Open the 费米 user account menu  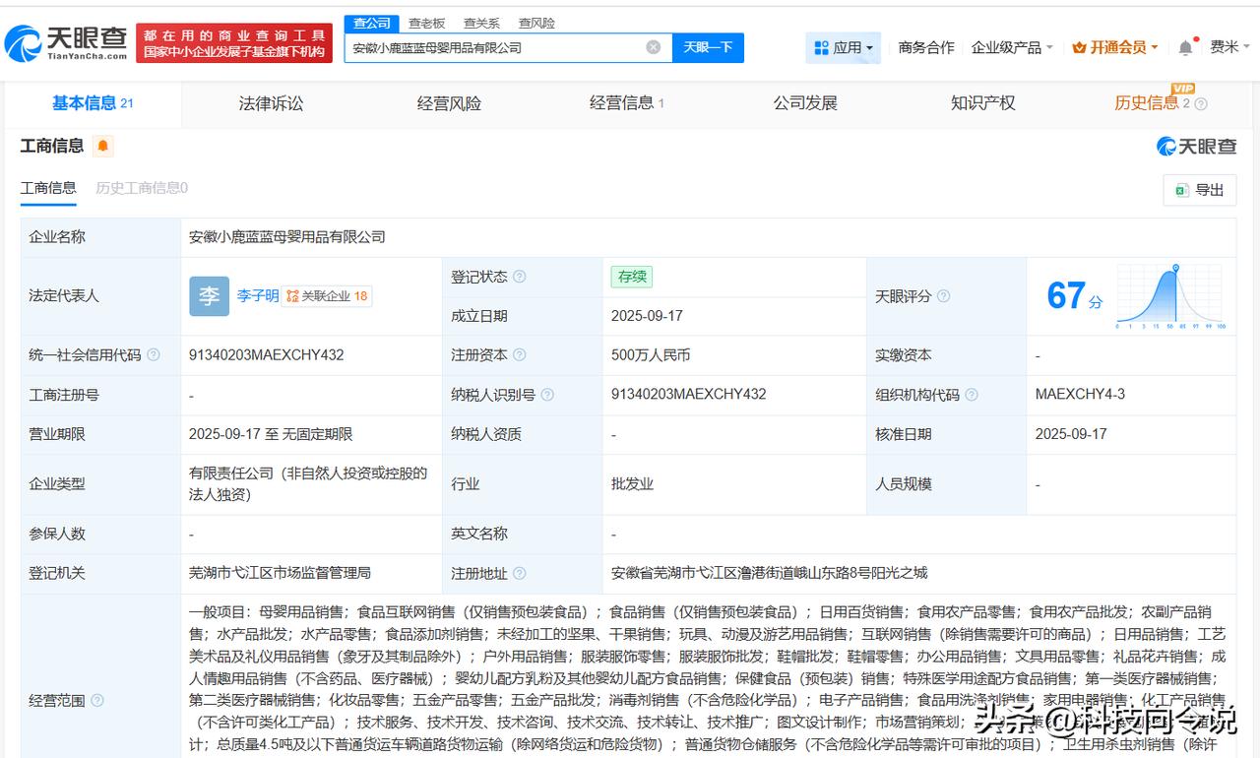tap(1229, 47)
